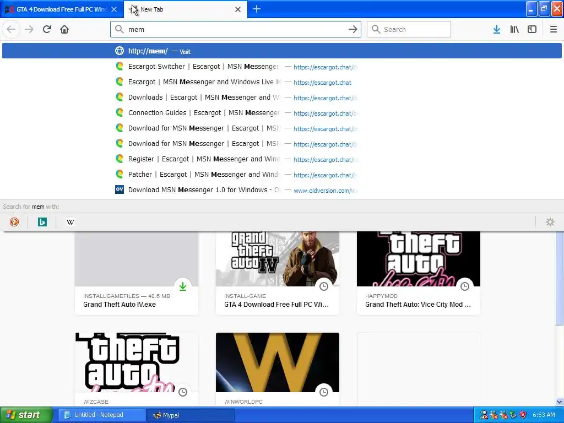Select Escargot Switcher suggestion
Image resolution: width=564 pixels, height=423 pixels.
point(282,67)
